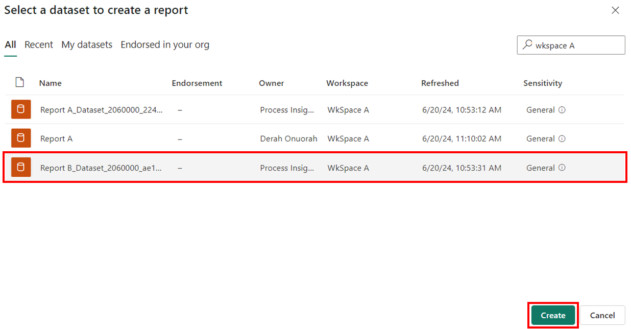Sort by the Refreshed column header
The image size is (631, 329).
[x=440, y=83]
